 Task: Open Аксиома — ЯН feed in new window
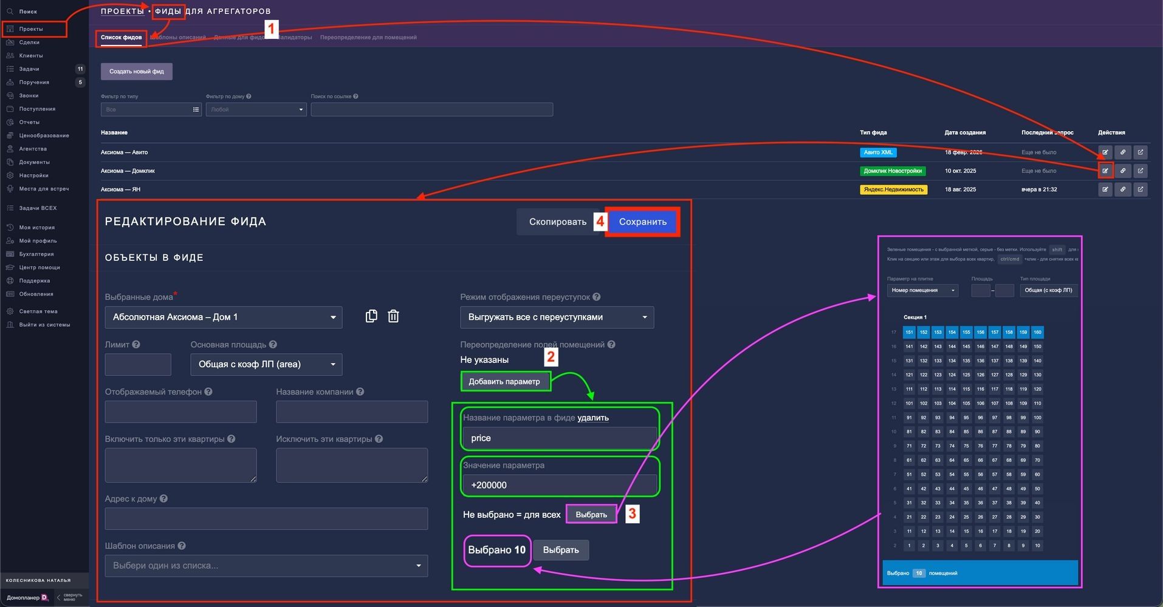tap(1140, 189)
